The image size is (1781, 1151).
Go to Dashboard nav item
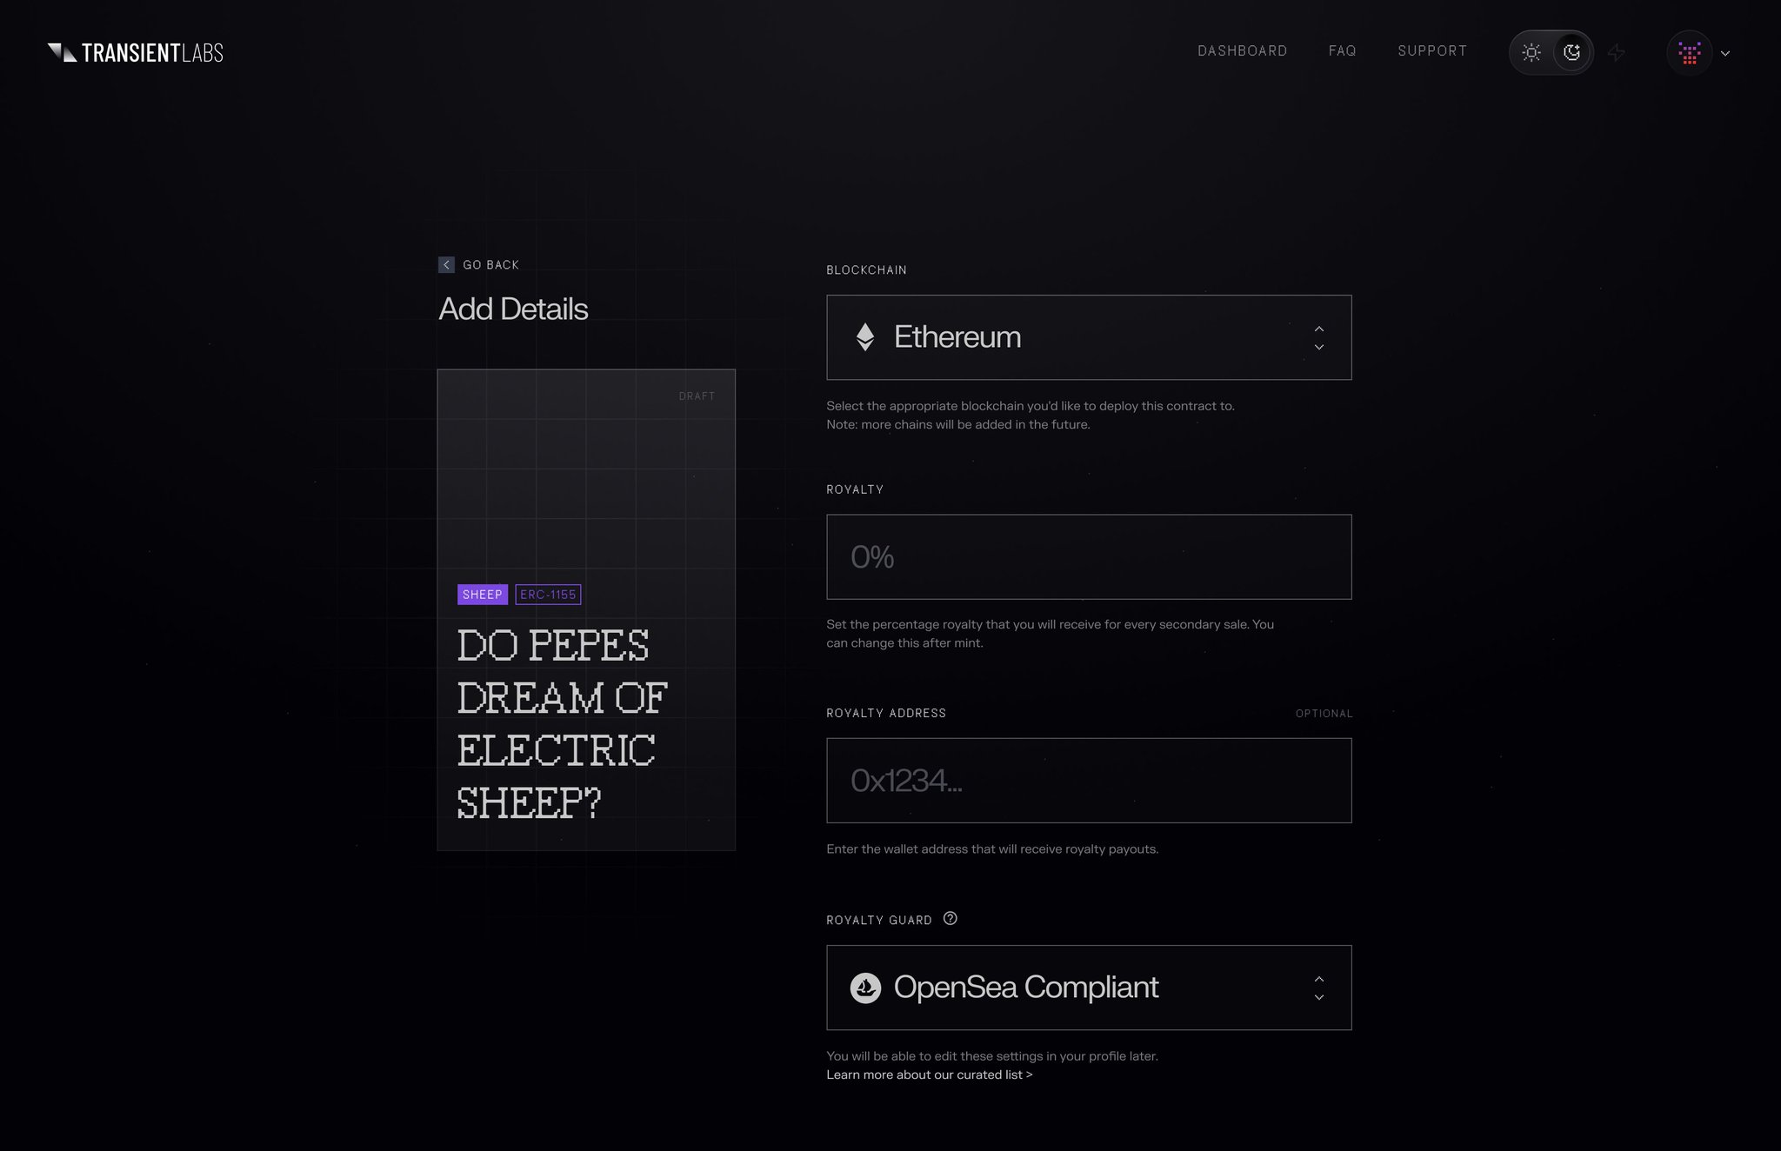1242,51
